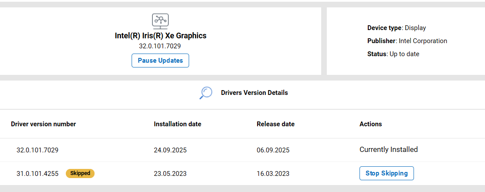
Task: Click installation date 24.09.2025
Action: click(170, 150)
